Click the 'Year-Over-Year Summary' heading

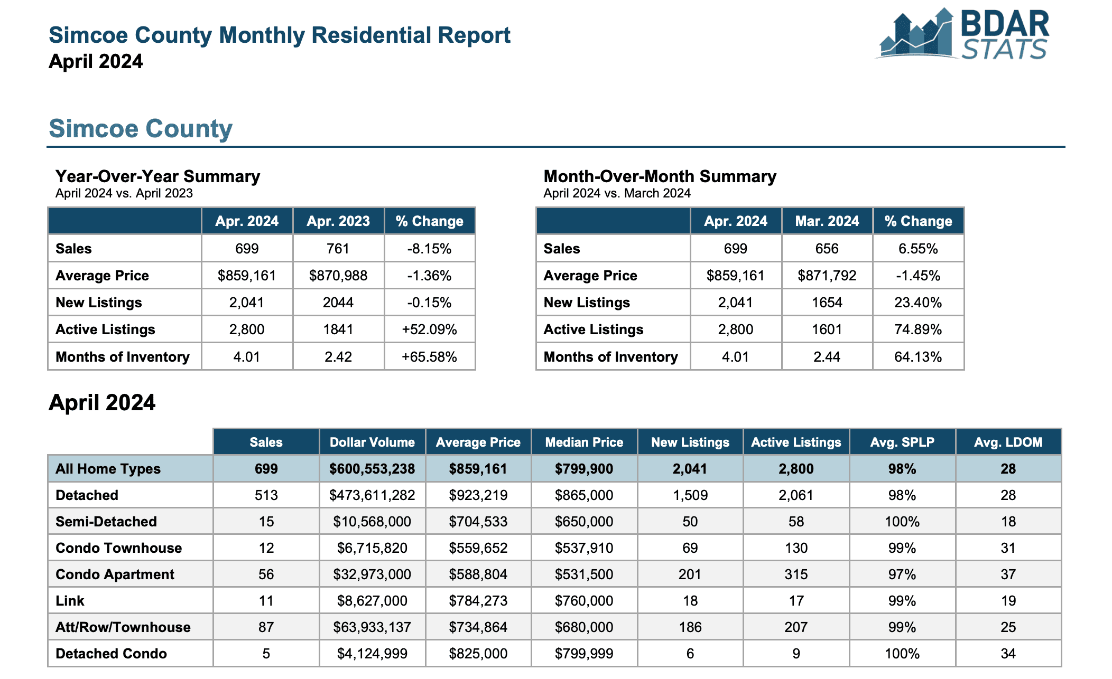click(x=158, y=176)
